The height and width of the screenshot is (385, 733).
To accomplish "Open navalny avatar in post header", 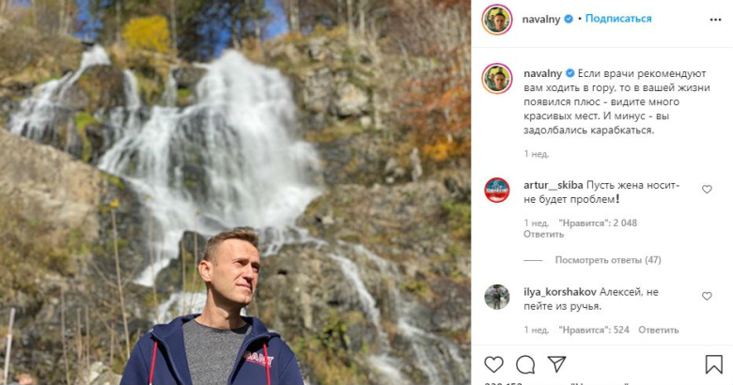I will coord(496,19).
